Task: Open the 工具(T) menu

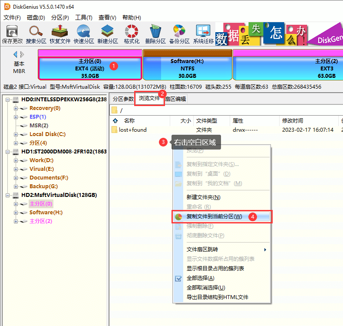Action: tap(83, 17)
